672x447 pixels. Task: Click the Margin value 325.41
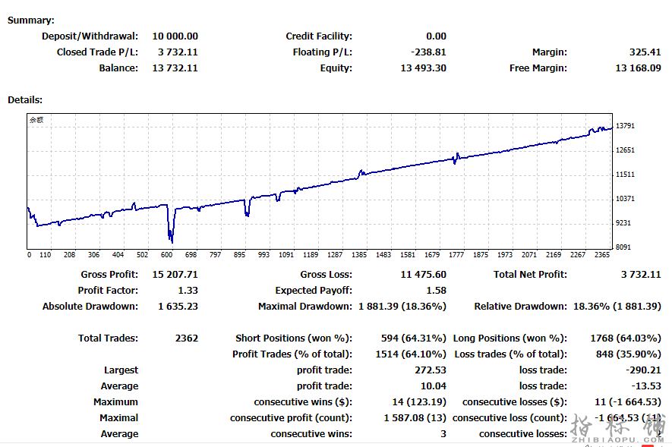point(645,52)
